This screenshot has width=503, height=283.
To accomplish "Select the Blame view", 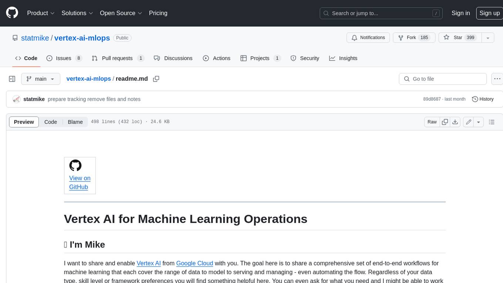I will [x=75, y=122].
